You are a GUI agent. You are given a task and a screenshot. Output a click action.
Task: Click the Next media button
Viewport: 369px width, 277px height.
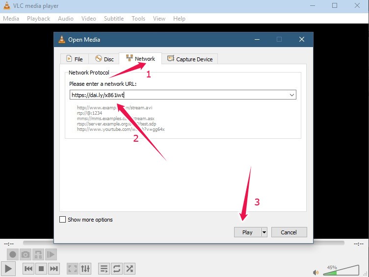pyautogui.click(x=54, y=269)
